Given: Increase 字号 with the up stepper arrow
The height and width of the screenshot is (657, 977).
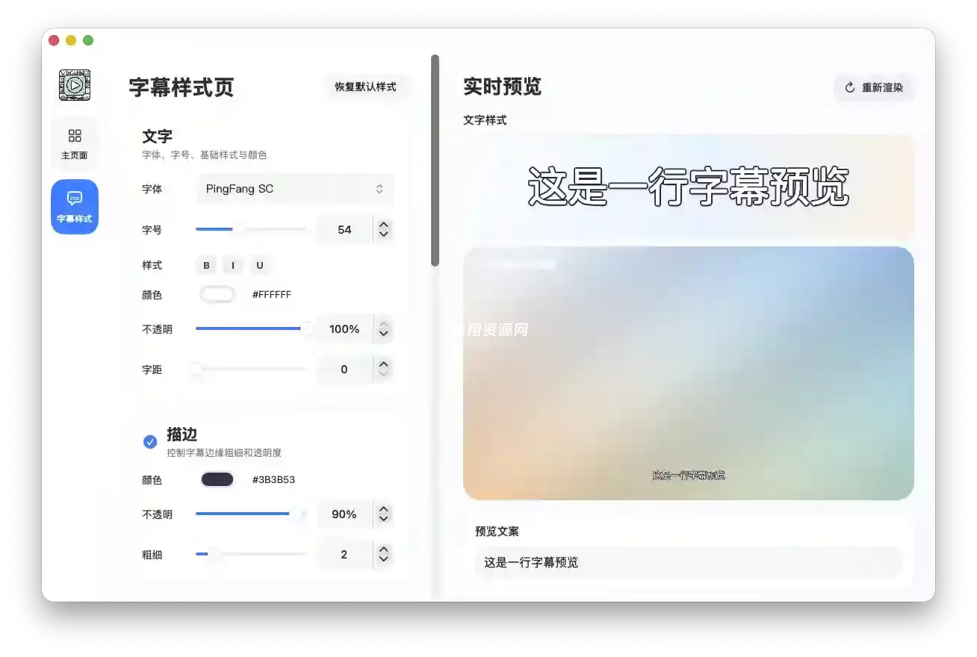Looking at the screenshot, I should coord(384,223).
